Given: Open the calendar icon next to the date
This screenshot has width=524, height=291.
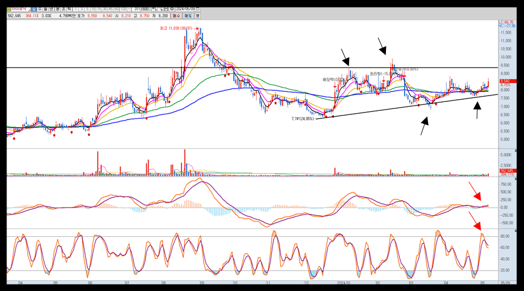Looking at the screenshot, I should click(x=198, y=9).
